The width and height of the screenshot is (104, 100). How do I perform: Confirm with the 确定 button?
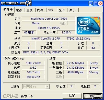click(x=93, y=96)
